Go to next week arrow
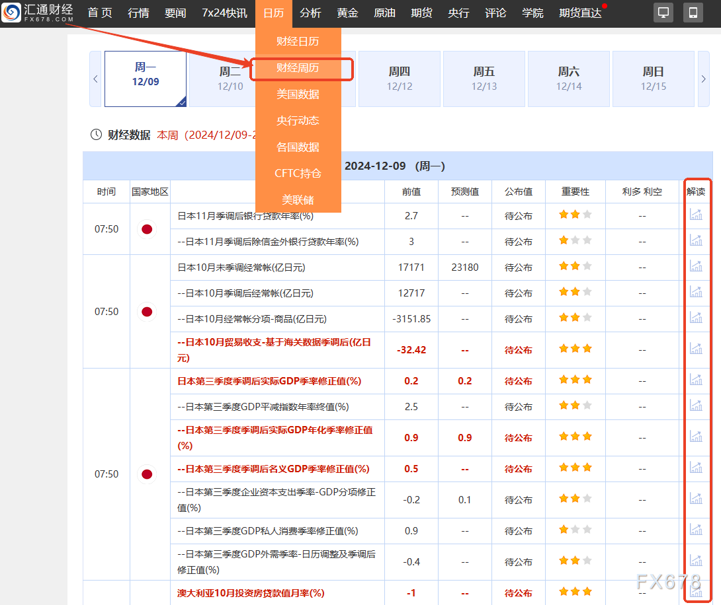Viewport: 721px width, 605px height. pyautogui.click(x=703, y=79)
